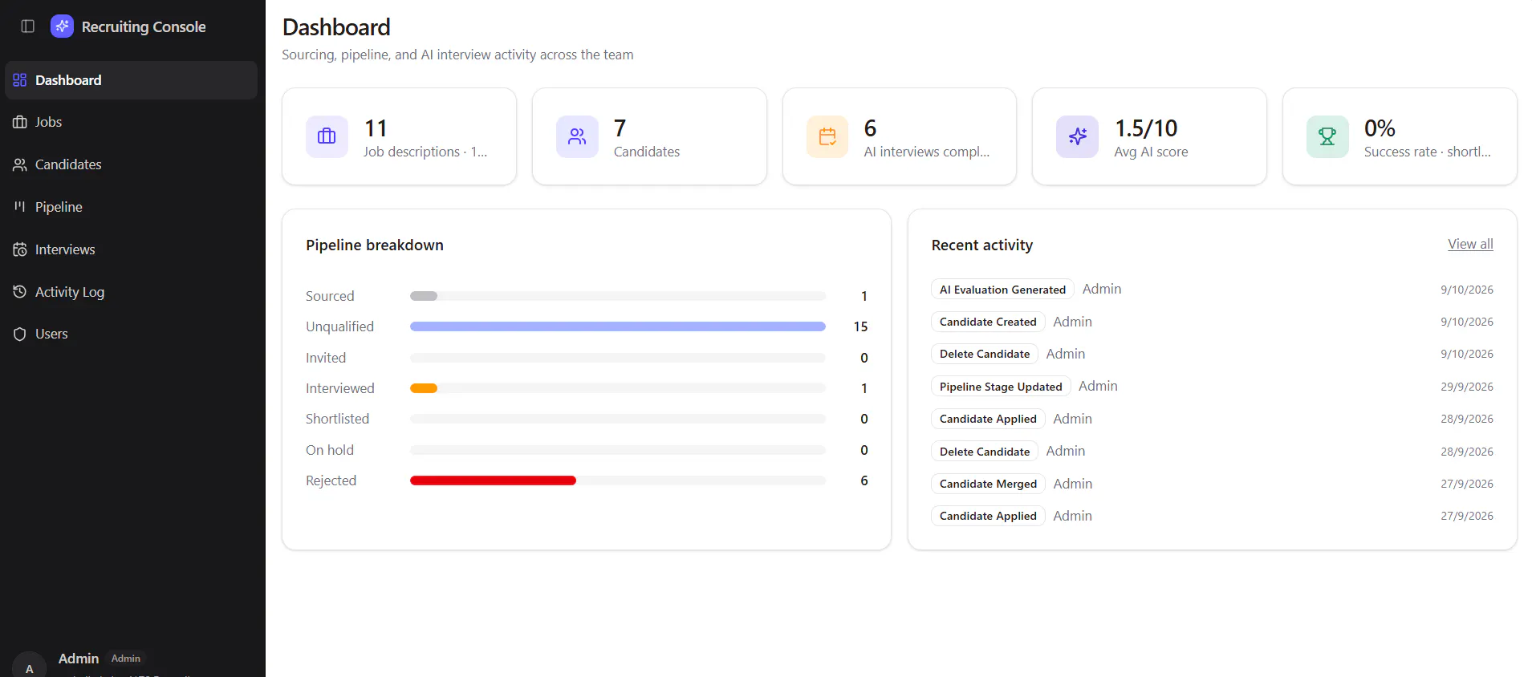This screenshot has width=1532, height=677.
Task: Click the Candidates people icon in sidebar
Action: tap(20, 164)
